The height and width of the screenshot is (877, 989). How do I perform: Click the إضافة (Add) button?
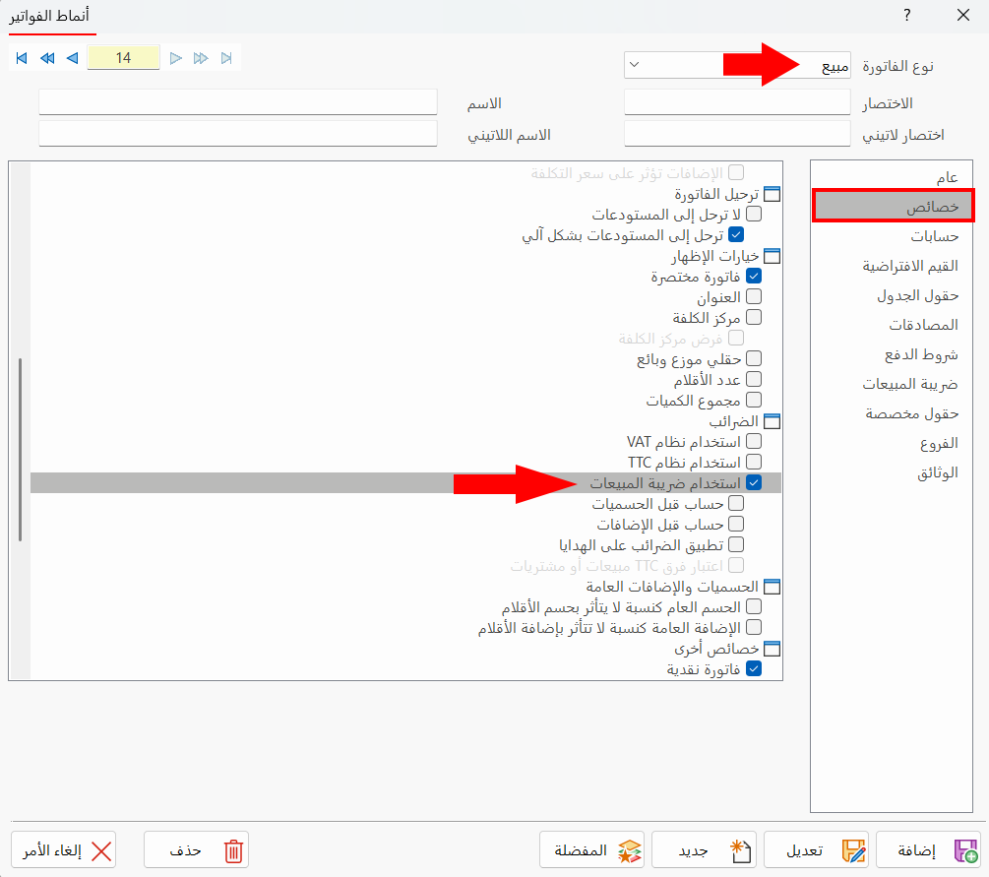pyautogui.click(x=928, y=849)
